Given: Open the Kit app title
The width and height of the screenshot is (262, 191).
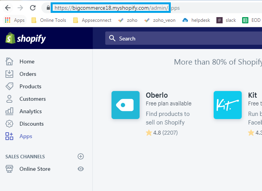Looking at the screenshot, I should point(253,95).
